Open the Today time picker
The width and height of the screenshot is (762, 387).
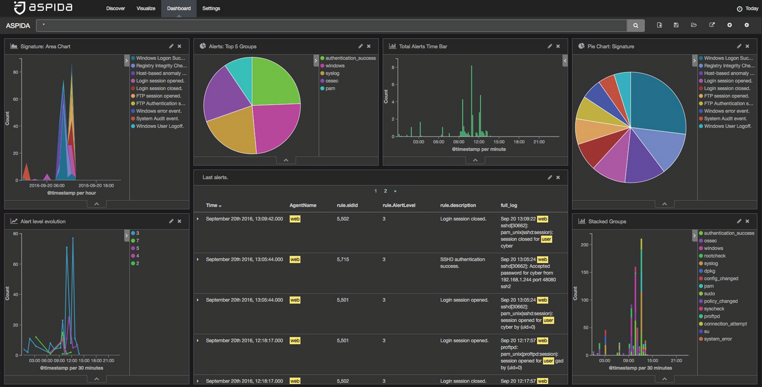748,9
